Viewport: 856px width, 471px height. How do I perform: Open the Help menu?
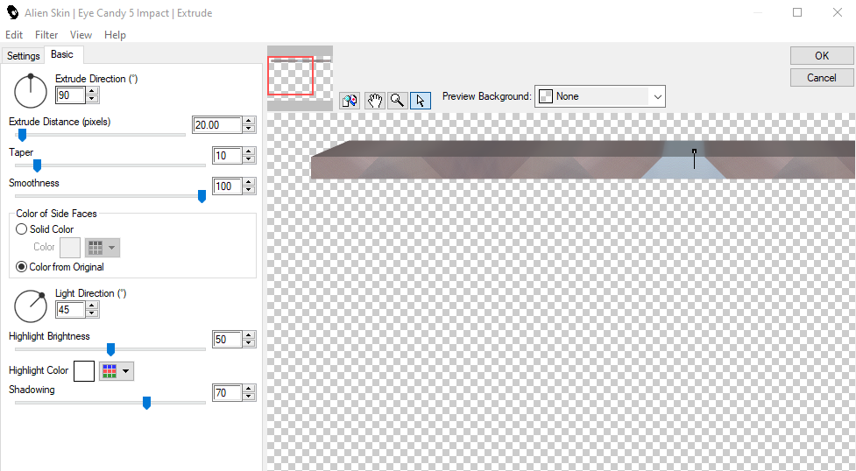click(115, 35)
